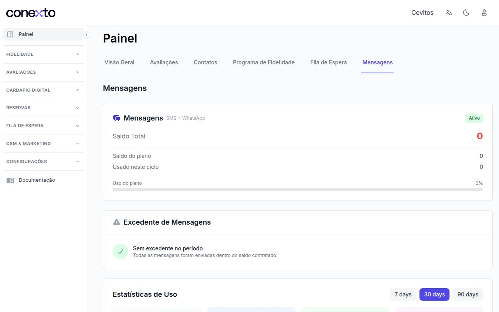Click the Conexto logo
Screen dimensions: 499x312
[31, 13]
